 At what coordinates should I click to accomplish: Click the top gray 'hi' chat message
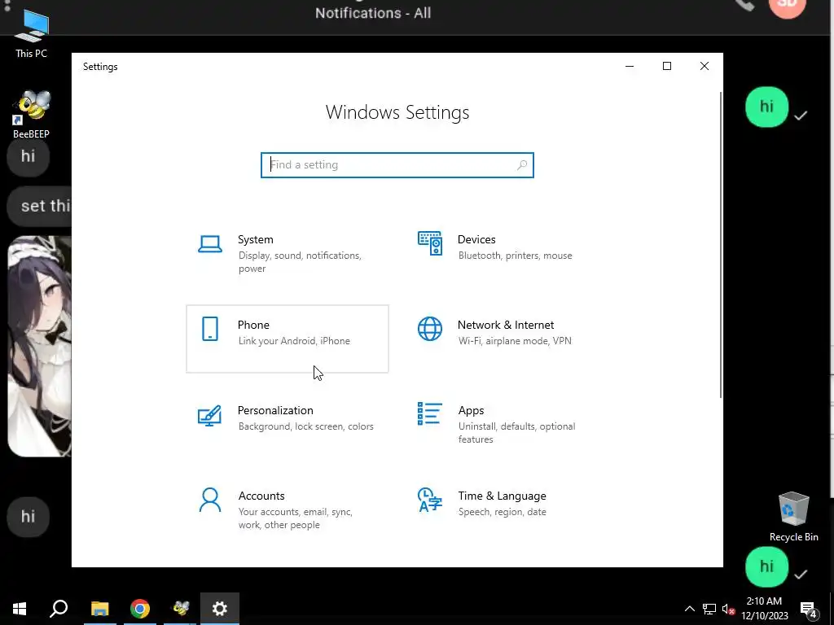click(29, 156)
